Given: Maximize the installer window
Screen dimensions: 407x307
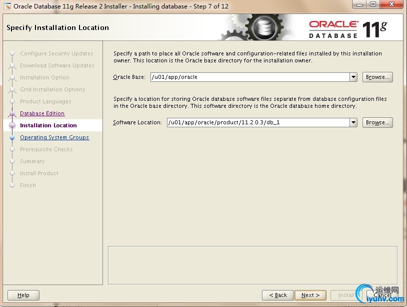Looking at the screenshot, I should (x=373, y=4).
